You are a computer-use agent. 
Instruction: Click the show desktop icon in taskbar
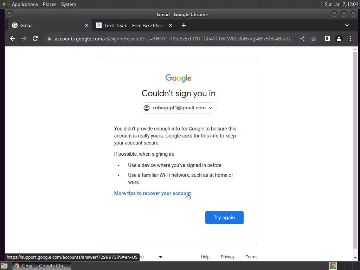4,266
